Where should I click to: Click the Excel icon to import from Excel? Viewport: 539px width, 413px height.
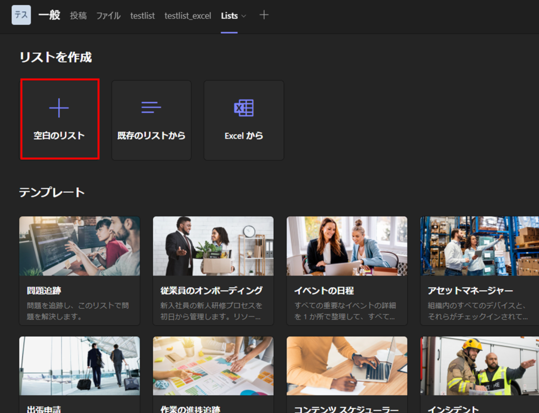click(244, 107)
